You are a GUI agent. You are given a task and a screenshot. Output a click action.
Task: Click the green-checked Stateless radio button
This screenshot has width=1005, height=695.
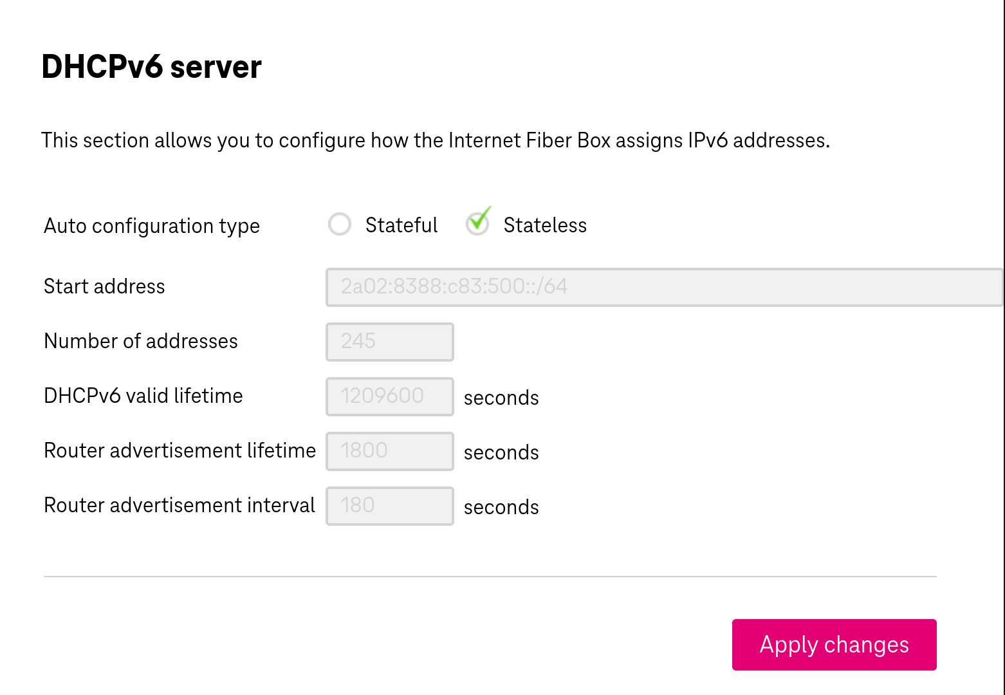point(477,223)
